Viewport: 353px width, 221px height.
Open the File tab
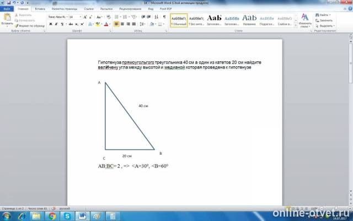7,9
